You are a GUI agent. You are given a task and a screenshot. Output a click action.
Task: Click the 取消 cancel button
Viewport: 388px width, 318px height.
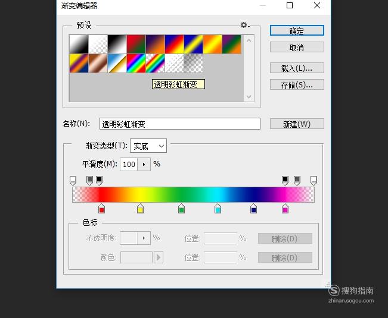point(297,47)
